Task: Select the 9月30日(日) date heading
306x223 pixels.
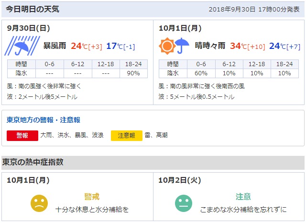Action: (29, 28)
